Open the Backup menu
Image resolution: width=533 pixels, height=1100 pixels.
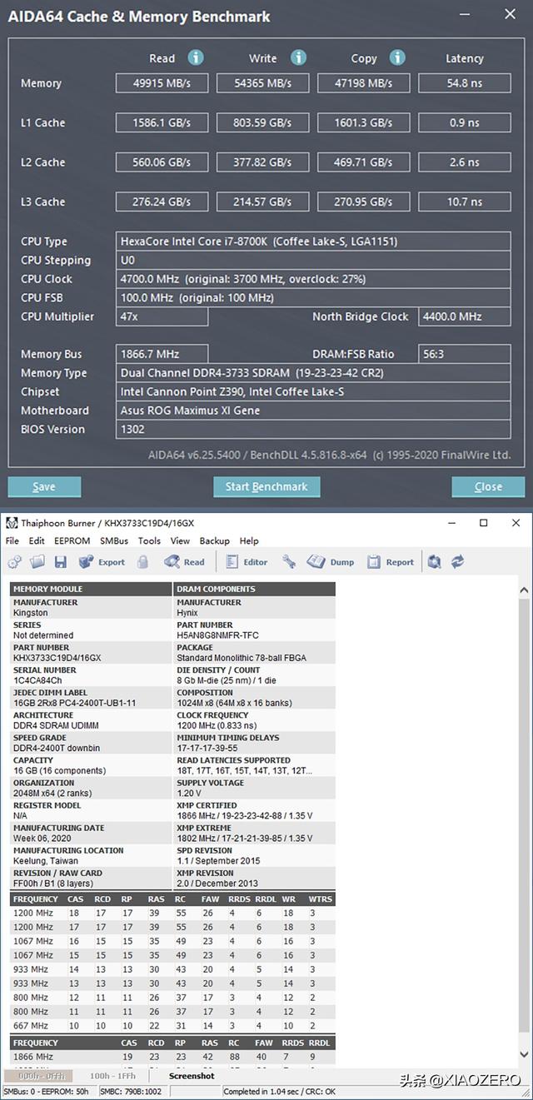(215, 540)
